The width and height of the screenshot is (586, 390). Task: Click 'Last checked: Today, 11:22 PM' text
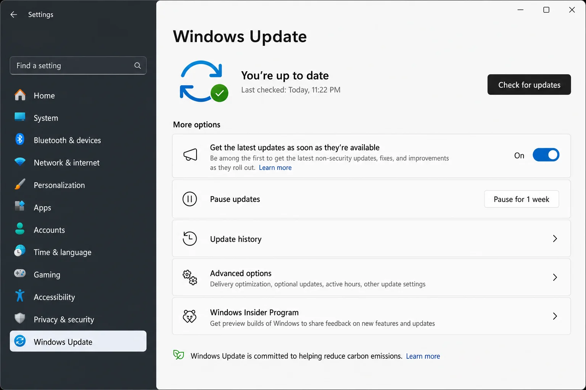click(291, 90)
